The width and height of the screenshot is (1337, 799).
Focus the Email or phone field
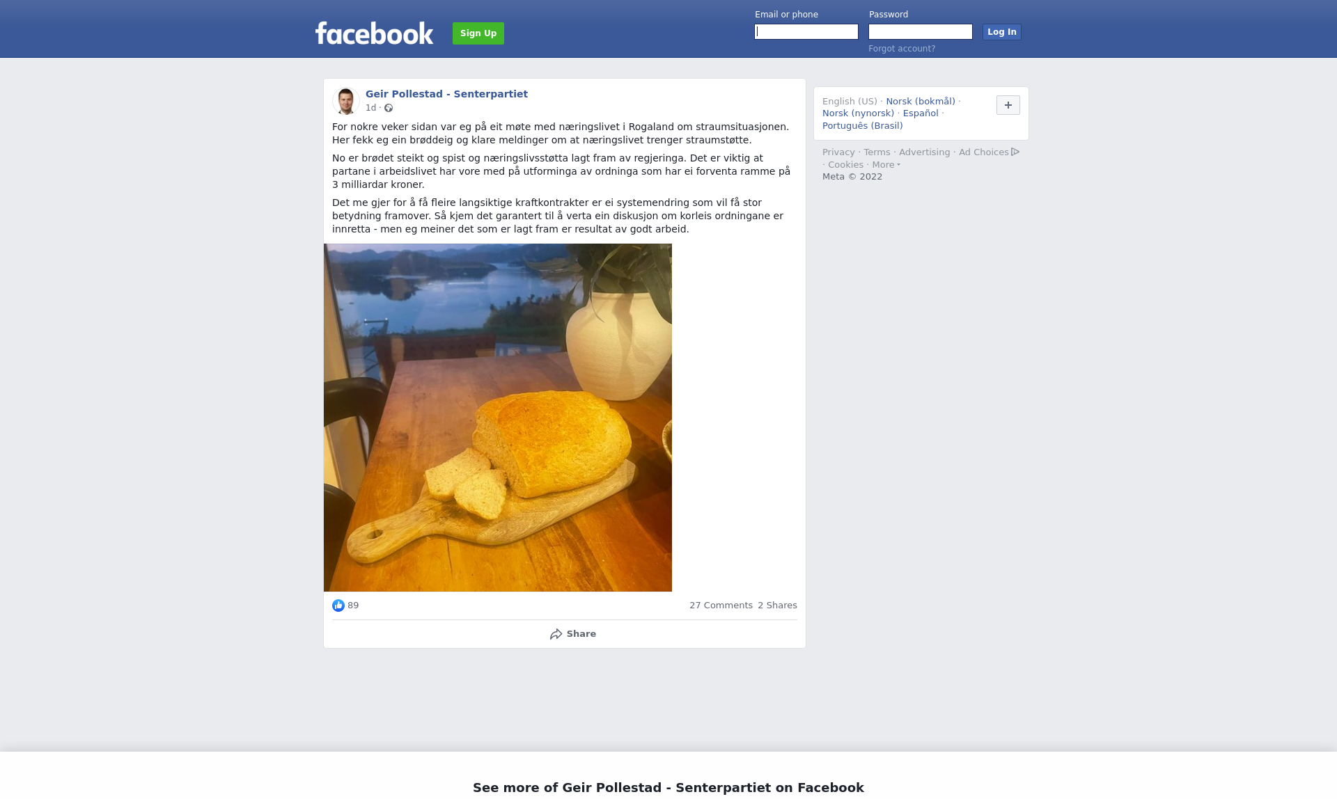(806, 32)
